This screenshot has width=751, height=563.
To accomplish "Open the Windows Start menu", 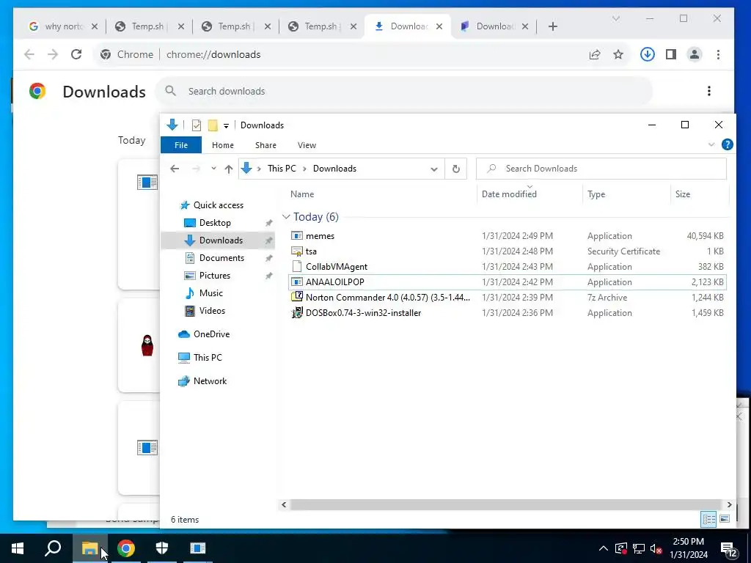I will (18, 548).
